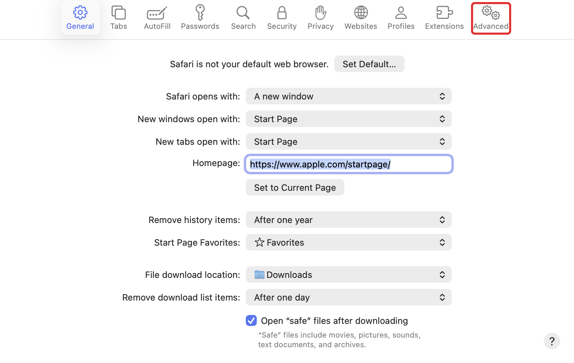Choose Start Page Favorites folder dropdown
574x363 pixels.
point(348,242)
